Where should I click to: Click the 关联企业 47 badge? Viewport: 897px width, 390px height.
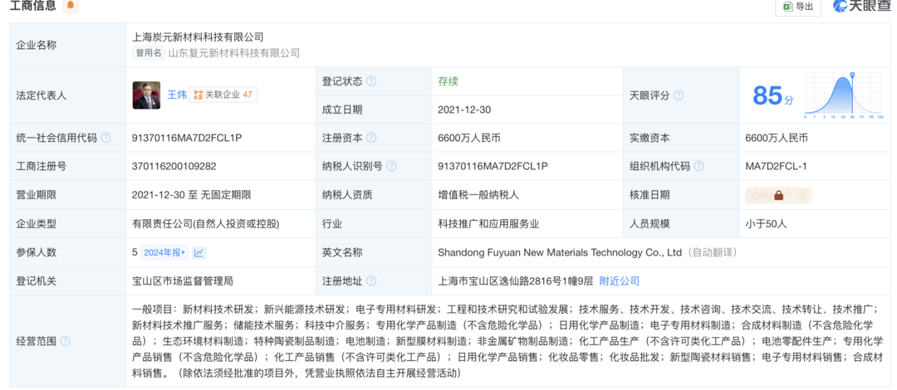coord(223,95)
